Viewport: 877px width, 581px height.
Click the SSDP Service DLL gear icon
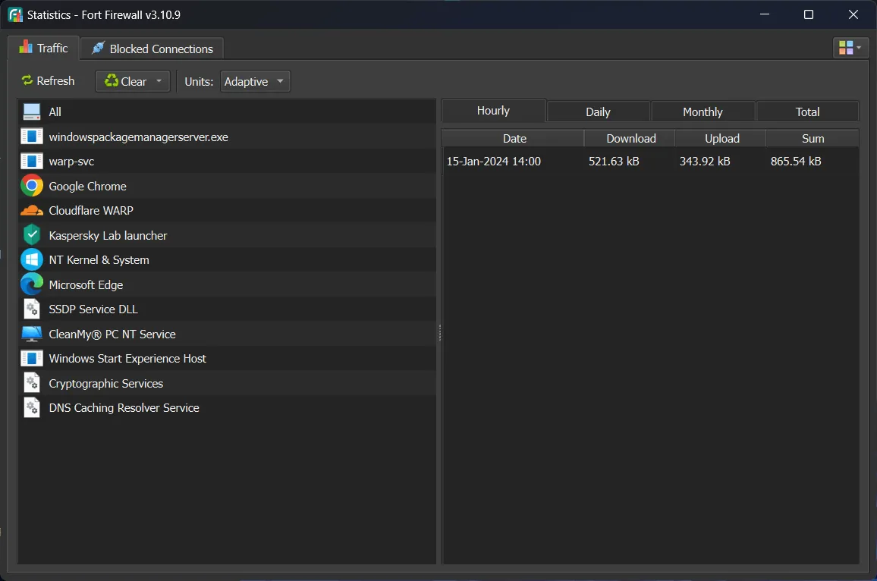pos(32,309)
